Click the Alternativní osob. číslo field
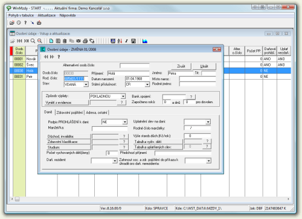 [x=135, y=66]
